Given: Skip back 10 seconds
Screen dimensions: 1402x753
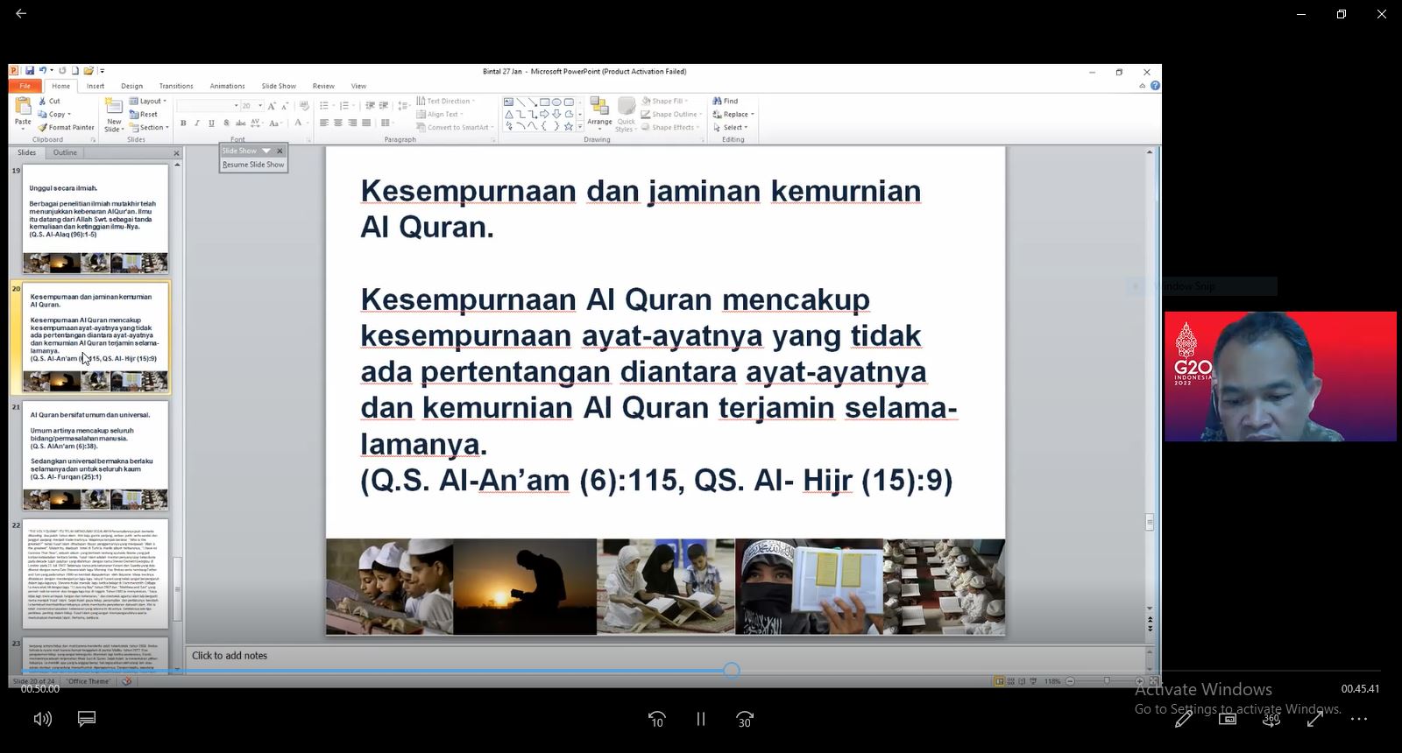Looking at the screenshot, I should point(656,719).
